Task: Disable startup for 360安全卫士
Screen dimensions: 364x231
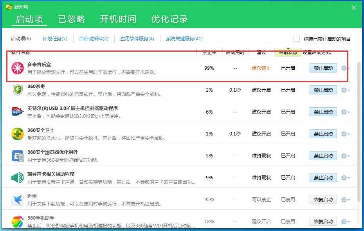Action: click(x=323, y=134)
